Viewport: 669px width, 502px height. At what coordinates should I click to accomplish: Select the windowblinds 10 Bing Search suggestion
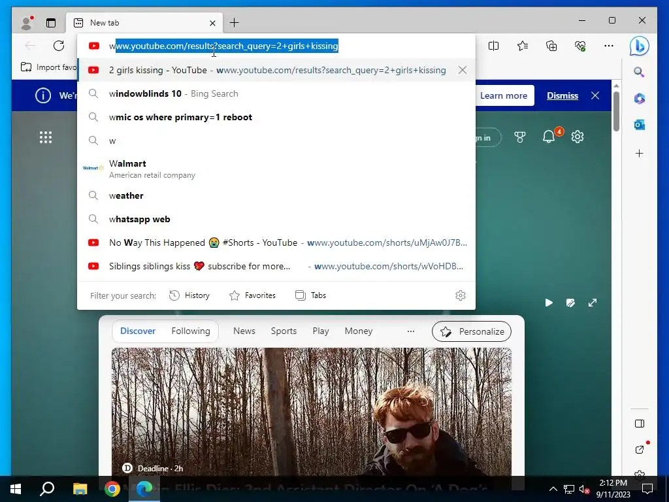coord(276,93)
